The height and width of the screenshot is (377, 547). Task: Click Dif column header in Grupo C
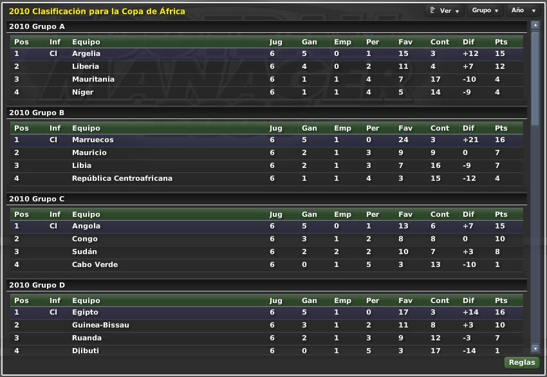tap(468, 214)
